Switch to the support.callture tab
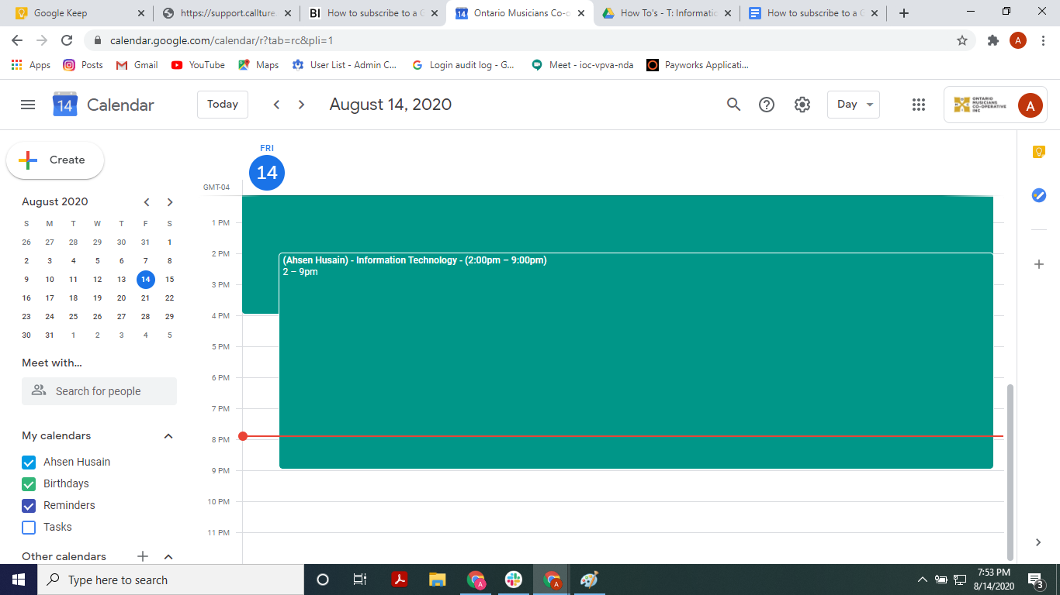The height and width of the screenshot is (595, 1060). pyautogui.click(x=226, y=13)
